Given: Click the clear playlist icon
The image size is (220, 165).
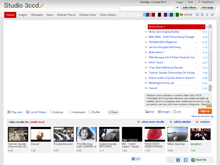Looking at the screenshot, I should (146, 112).
